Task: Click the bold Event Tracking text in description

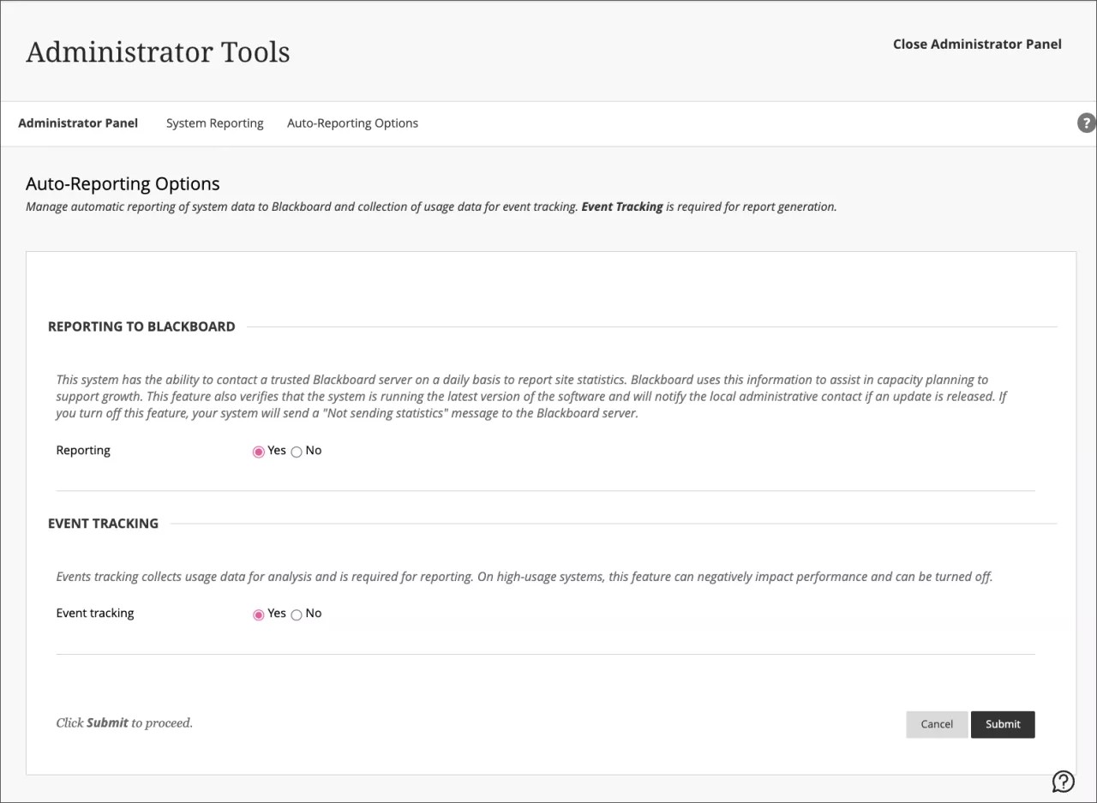Action: tap(622, 207)
